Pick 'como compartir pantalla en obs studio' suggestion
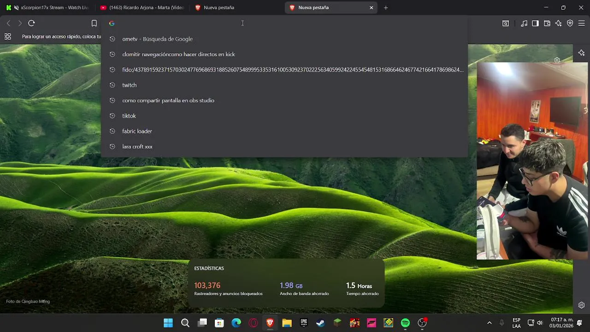Screen dimensions: 590x332 [284, 101]
